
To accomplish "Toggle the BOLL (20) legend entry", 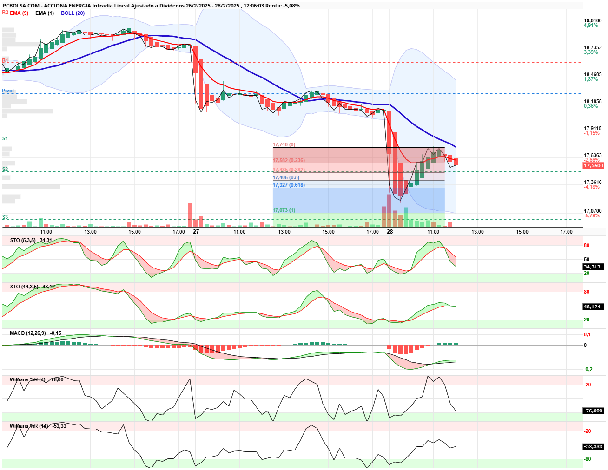I will click(73, 13).
